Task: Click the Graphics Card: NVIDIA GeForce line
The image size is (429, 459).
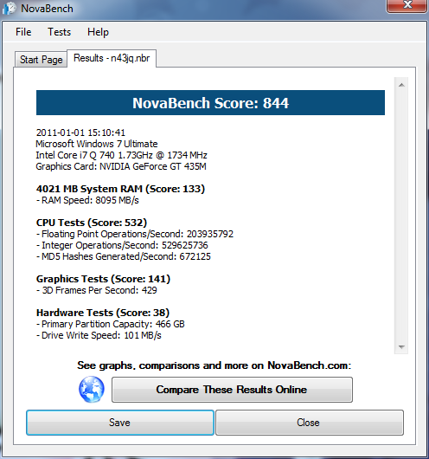Action: pyautogui.click(x=121, y=166)
